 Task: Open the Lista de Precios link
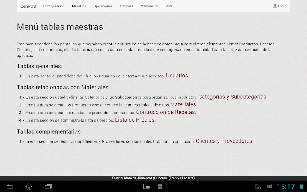pos(135,120)
